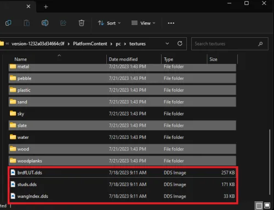This screenshot has width=274, height=210.
Task: Select the sky folder
Action: [122, 114]
